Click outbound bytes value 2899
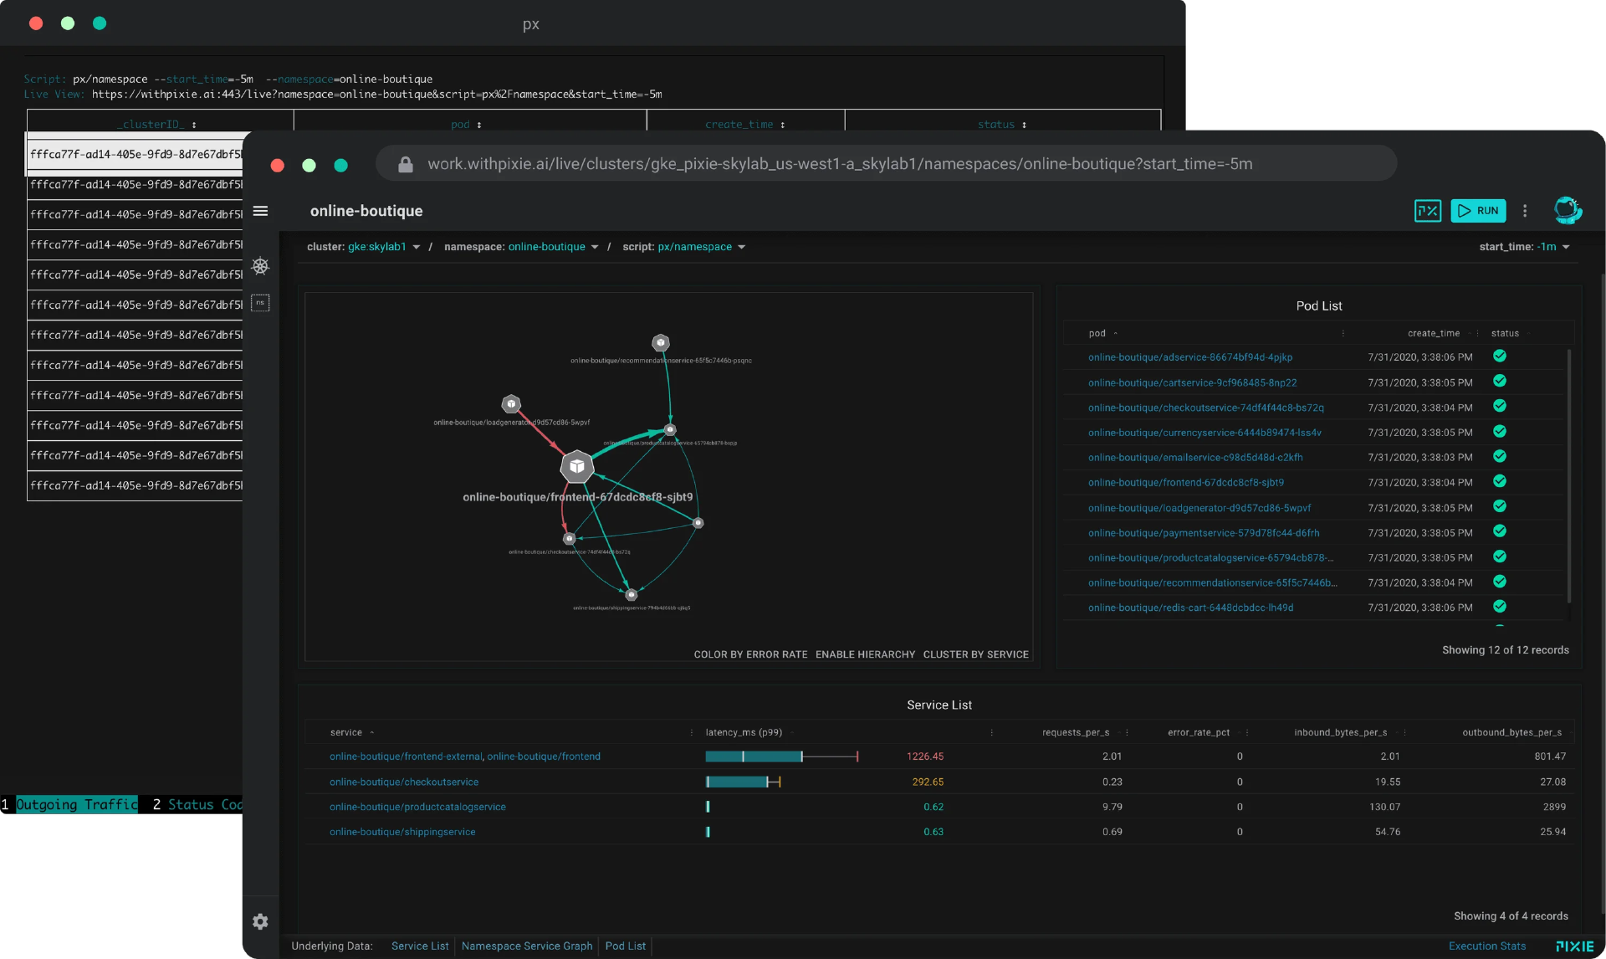 pyautogui.click(x=1554, y=807)
